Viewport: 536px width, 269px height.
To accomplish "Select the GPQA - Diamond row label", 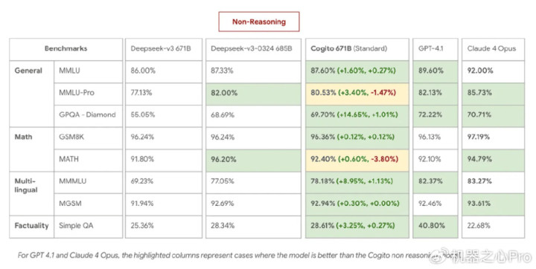I will click(88, 115).
